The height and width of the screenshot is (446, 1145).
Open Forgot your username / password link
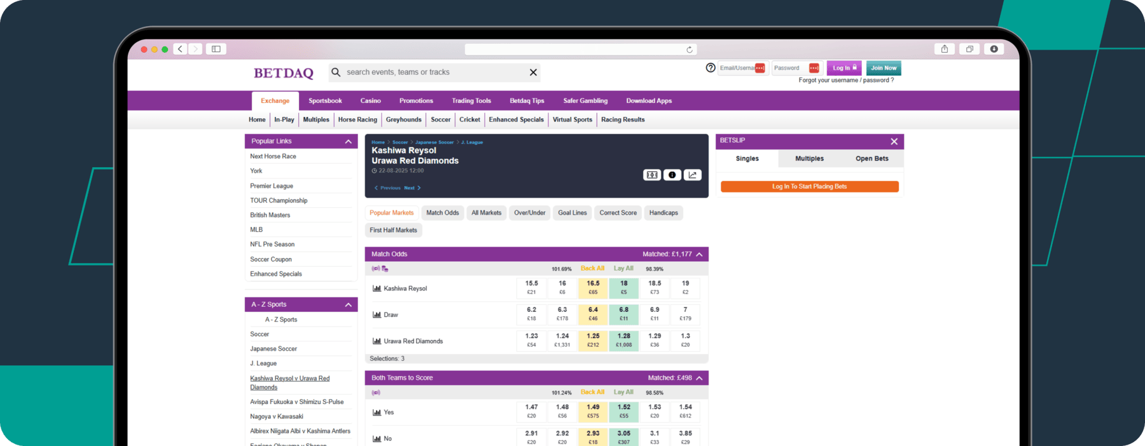[846, 81]
